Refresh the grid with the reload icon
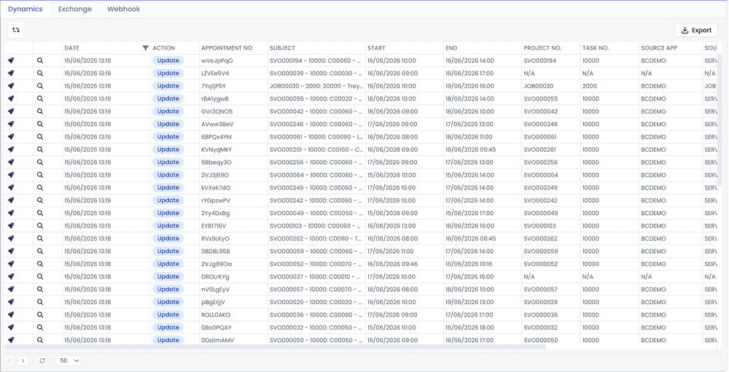 pos(42,360)
